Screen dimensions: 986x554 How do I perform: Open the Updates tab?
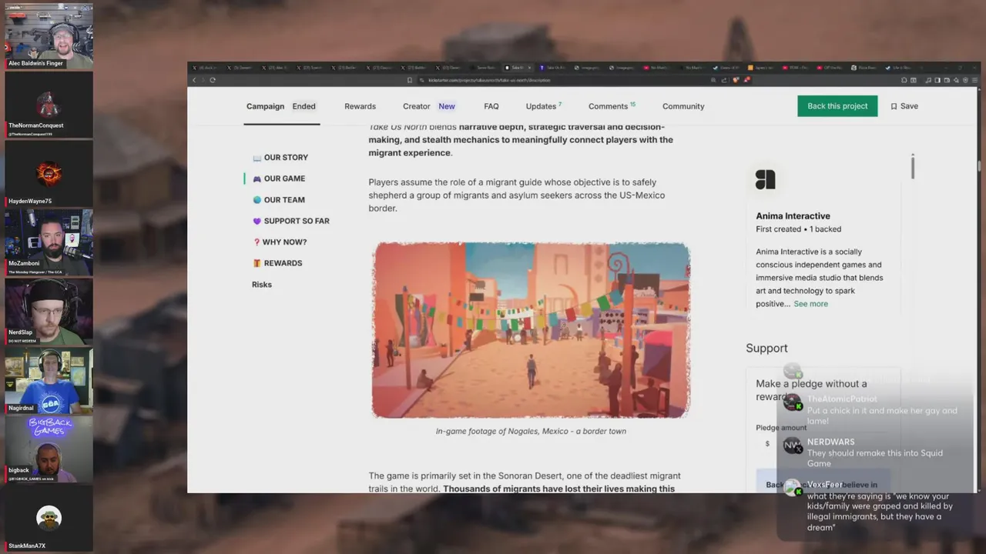coord(543,106)
